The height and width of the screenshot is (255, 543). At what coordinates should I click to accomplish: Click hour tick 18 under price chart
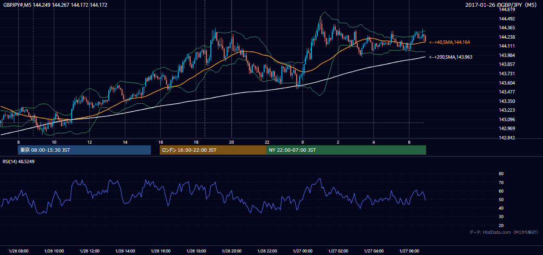[196, 142]
